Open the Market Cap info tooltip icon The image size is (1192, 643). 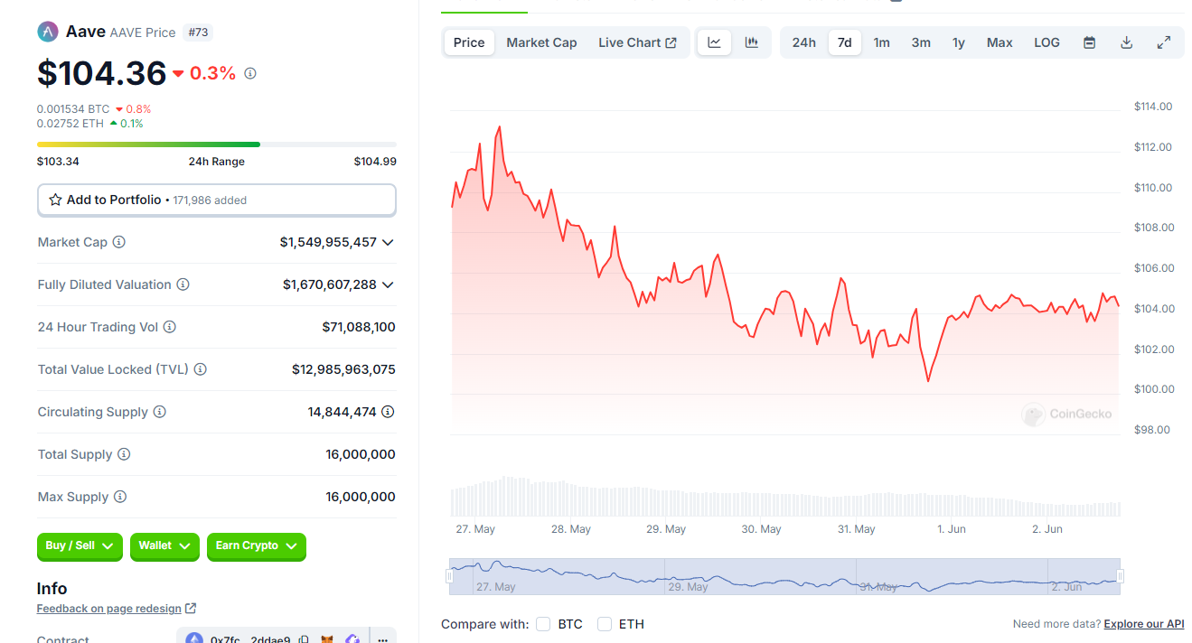(118, 242)
